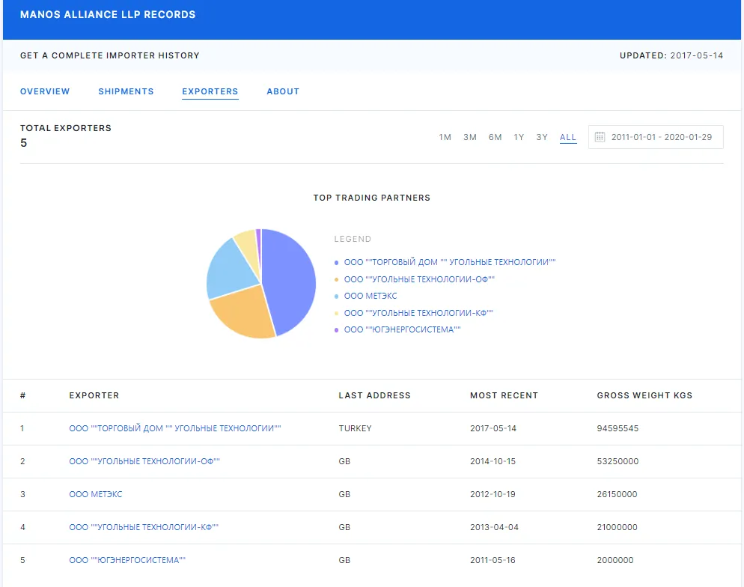The image size is (744, 587).
Task: Switch to the Shipments tab
Action: pos(126,91)
